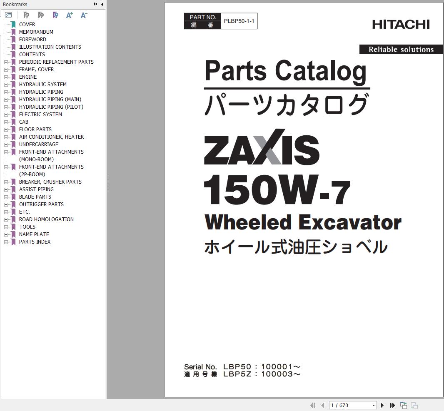
Task: Click the Bookmarks panel title
Action: coord(15,4)
